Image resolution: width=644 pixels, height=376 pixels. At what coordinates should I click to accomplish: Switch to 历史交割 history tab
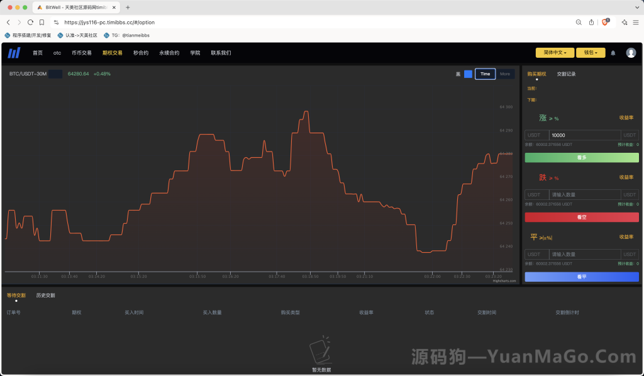click(45, 294)
